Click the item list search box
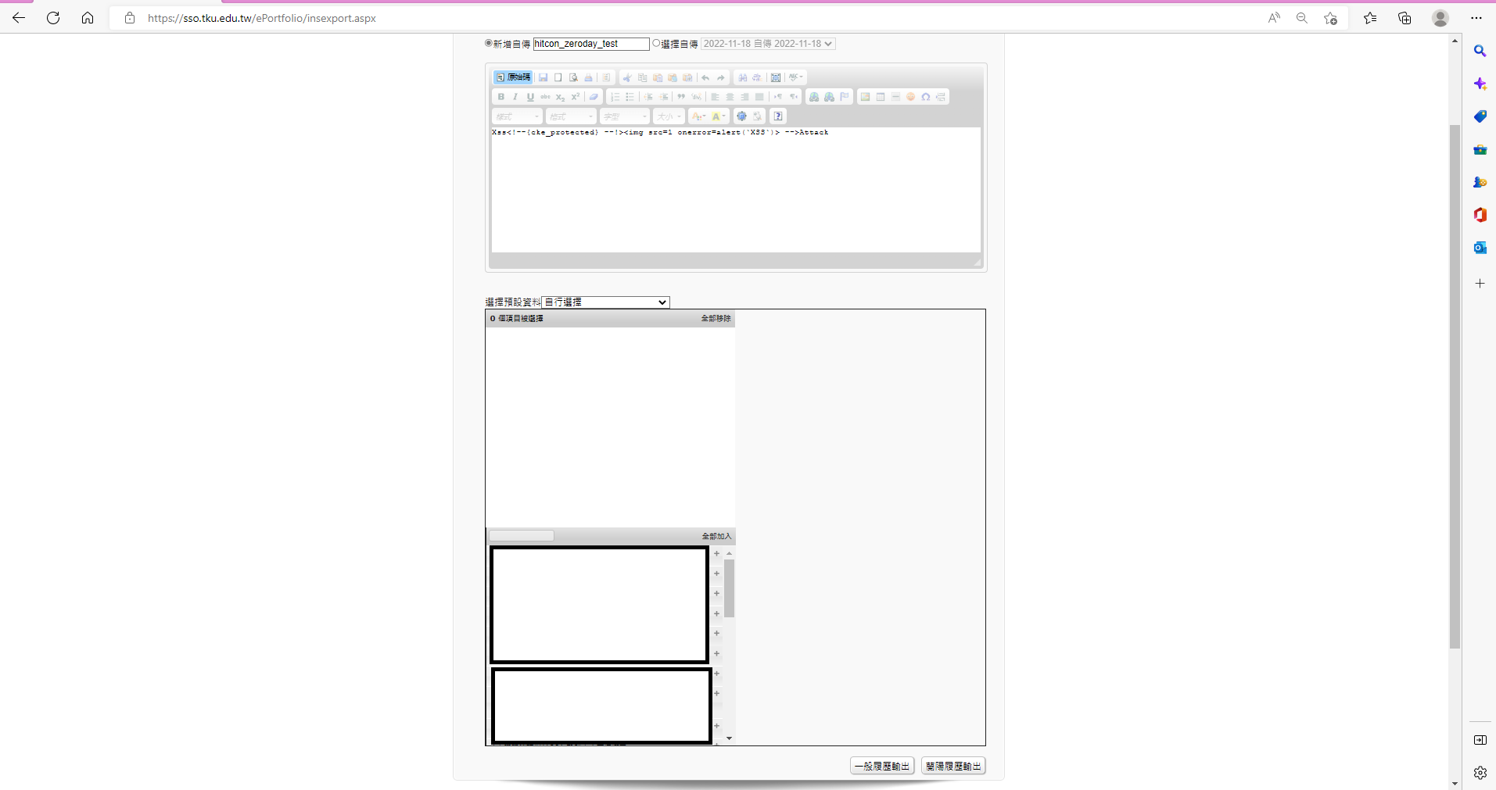The height and width of the screenshot is (790, 1496). click(522, 536)
